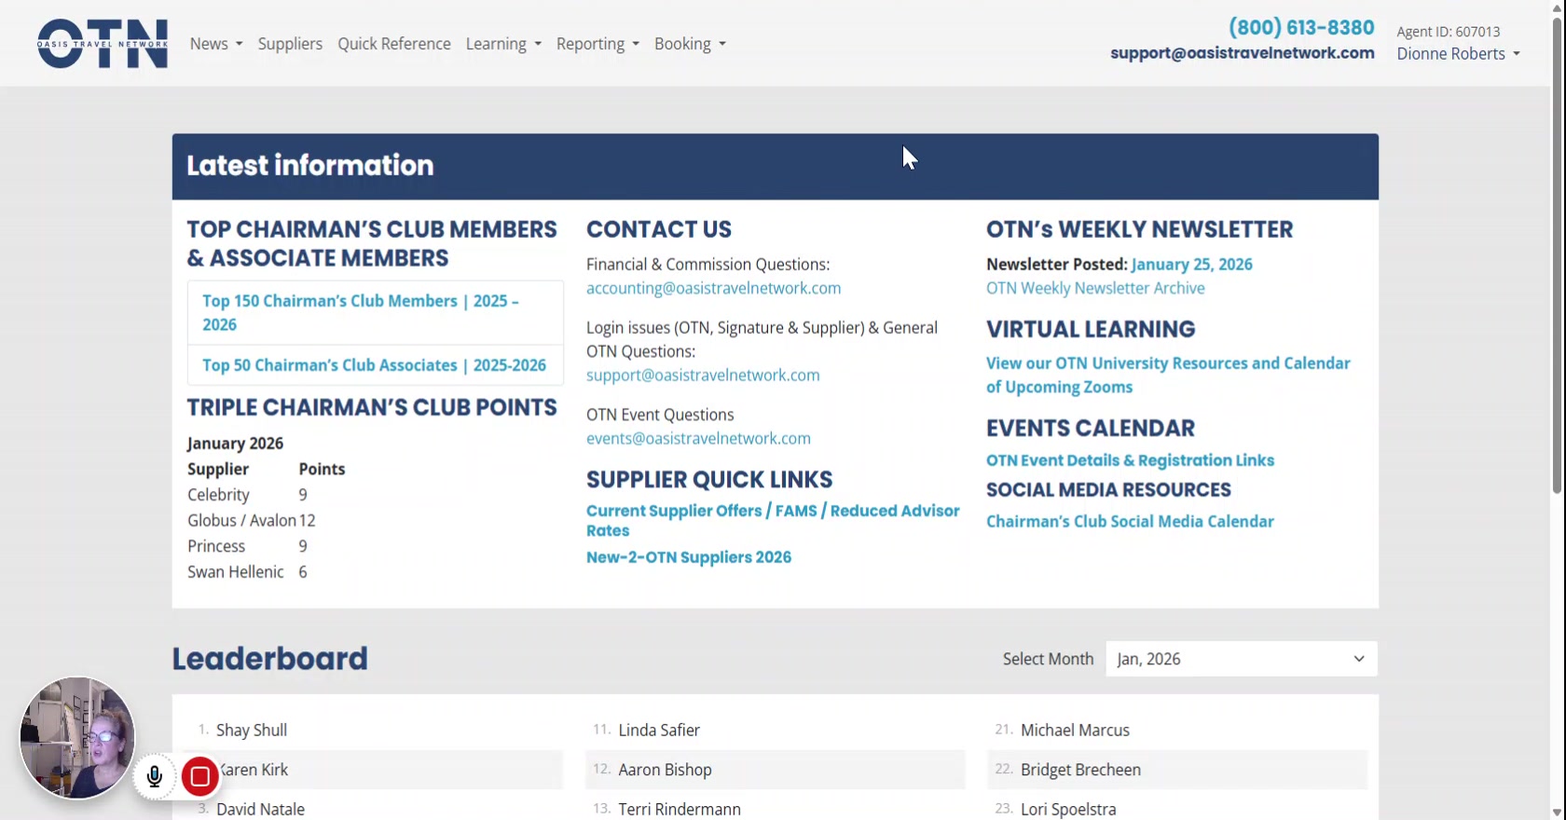Open the Quick Reference page
This screenshot has width=1566, height=820.
point(394,44)
